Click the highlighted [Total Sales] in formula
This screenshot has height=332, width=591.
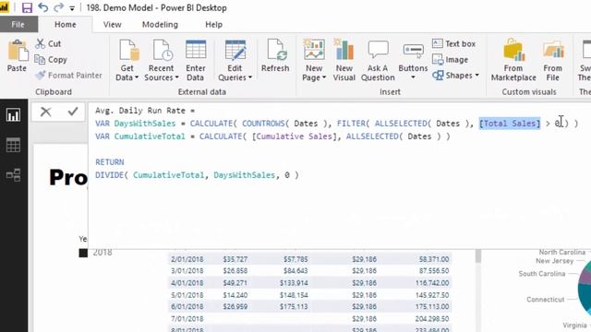coord(510,124)
